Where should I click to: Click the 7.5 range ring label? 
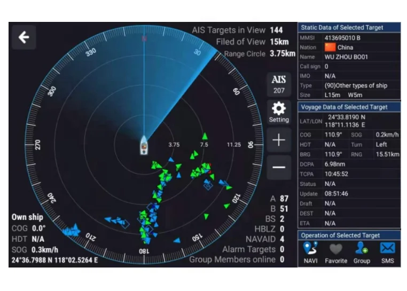(x=204, y=145)
